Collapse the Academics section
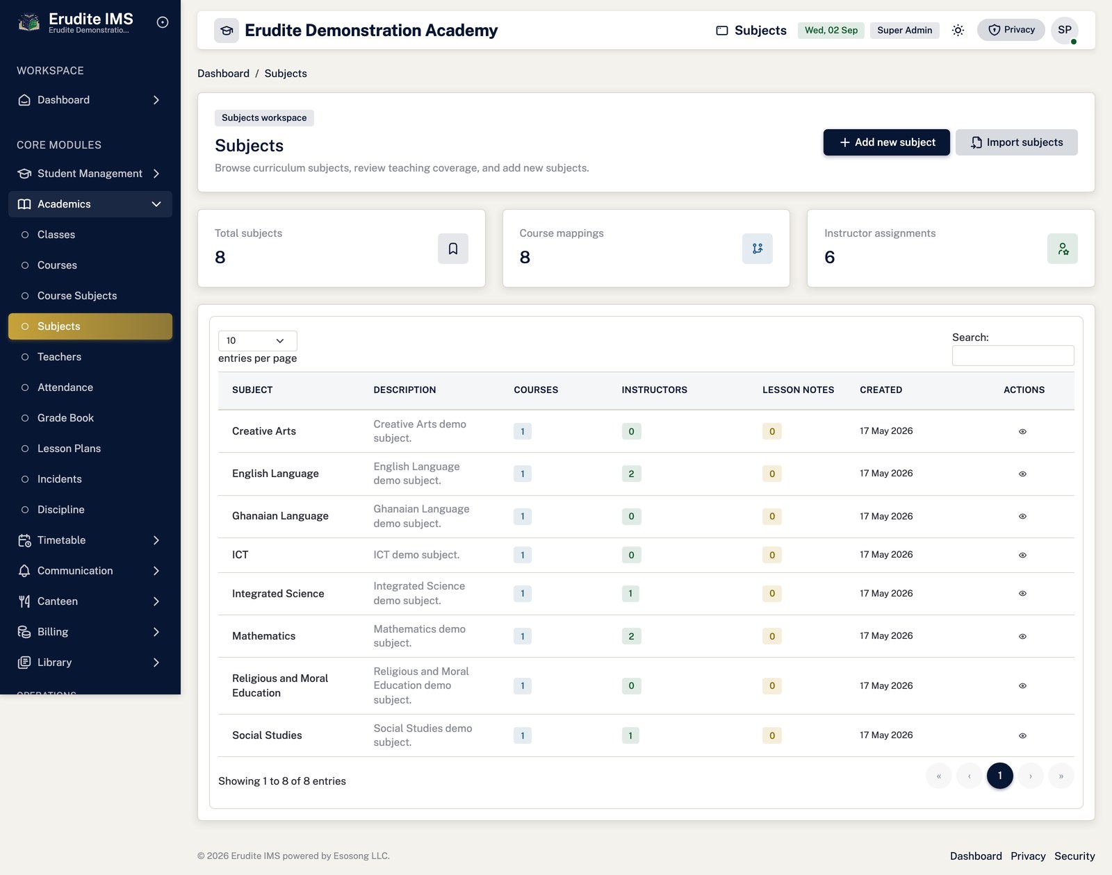This screenshot has width=1112, height=875. click(90, 204)
